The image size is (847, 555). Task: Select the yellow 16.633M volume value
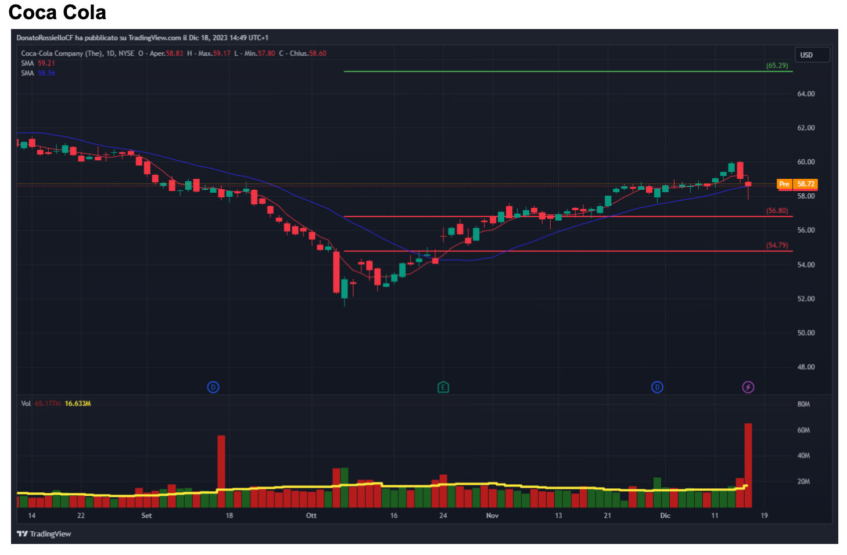point(78,403)
